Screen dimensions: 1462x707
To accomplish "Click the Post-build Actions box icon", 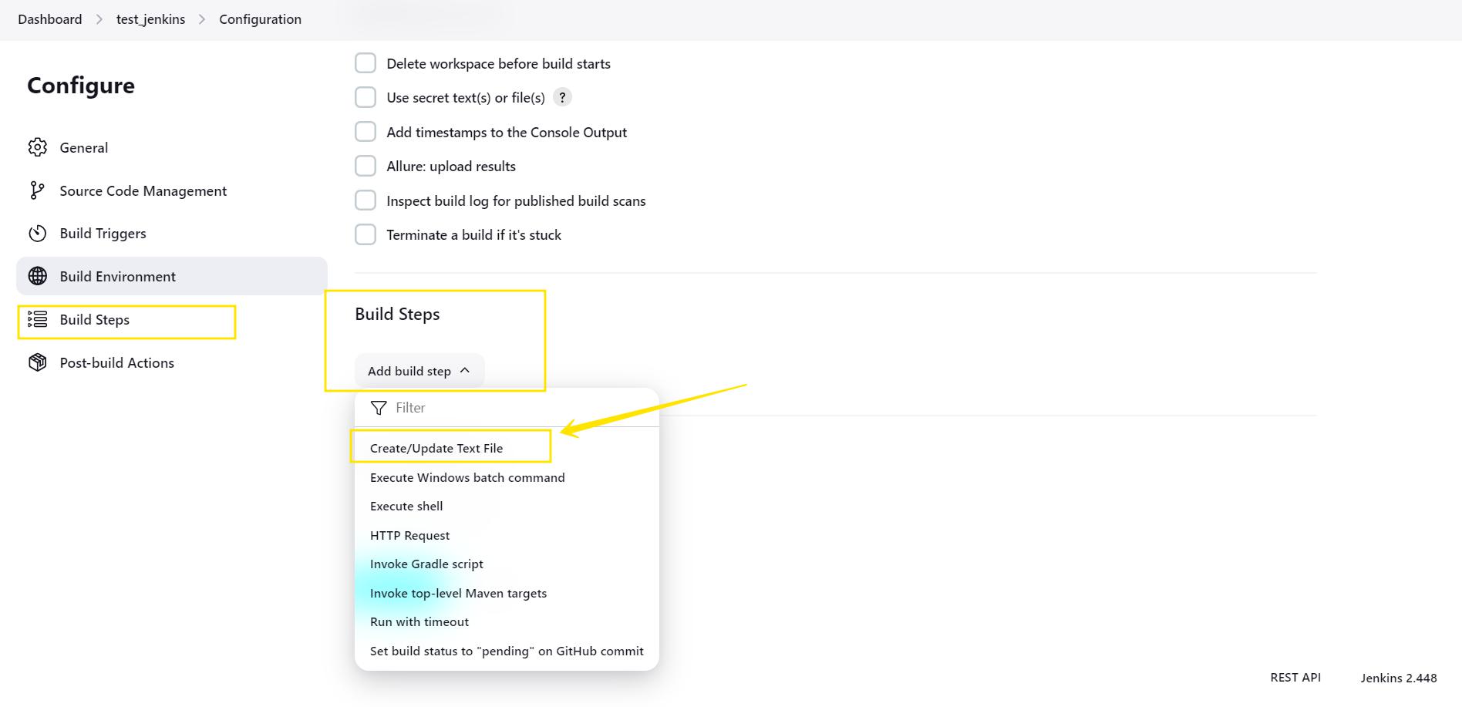I will tap(37, 362).
